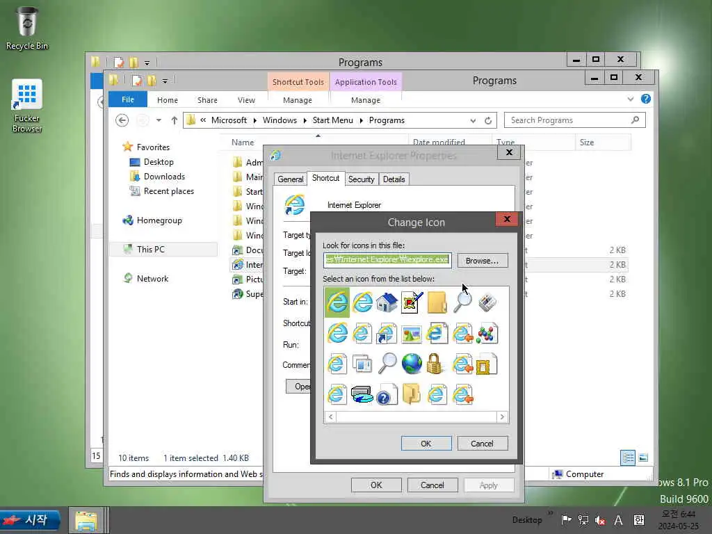Screen dimensions: 712x534
Task: Click Cancel in Internet Explorer Properties
Action: (x=432, y=485)
